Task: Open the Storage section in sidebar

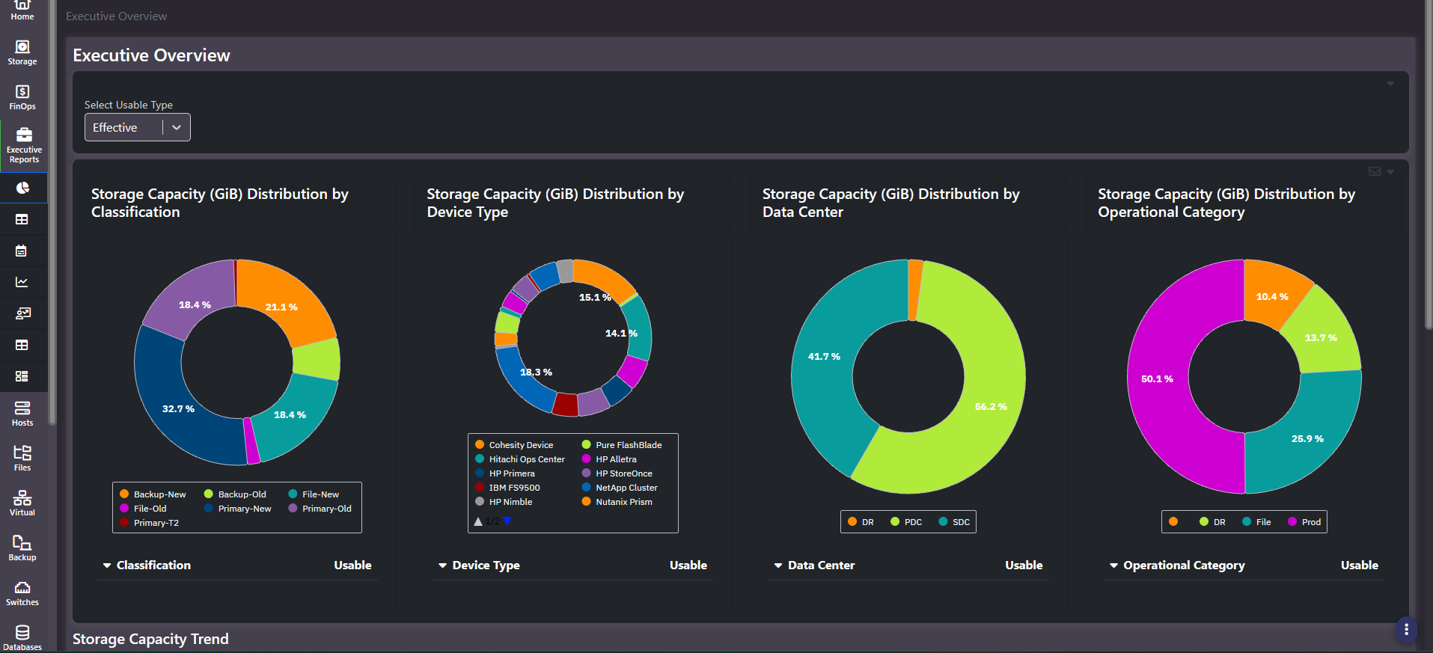Action: [x=22, y=53]
